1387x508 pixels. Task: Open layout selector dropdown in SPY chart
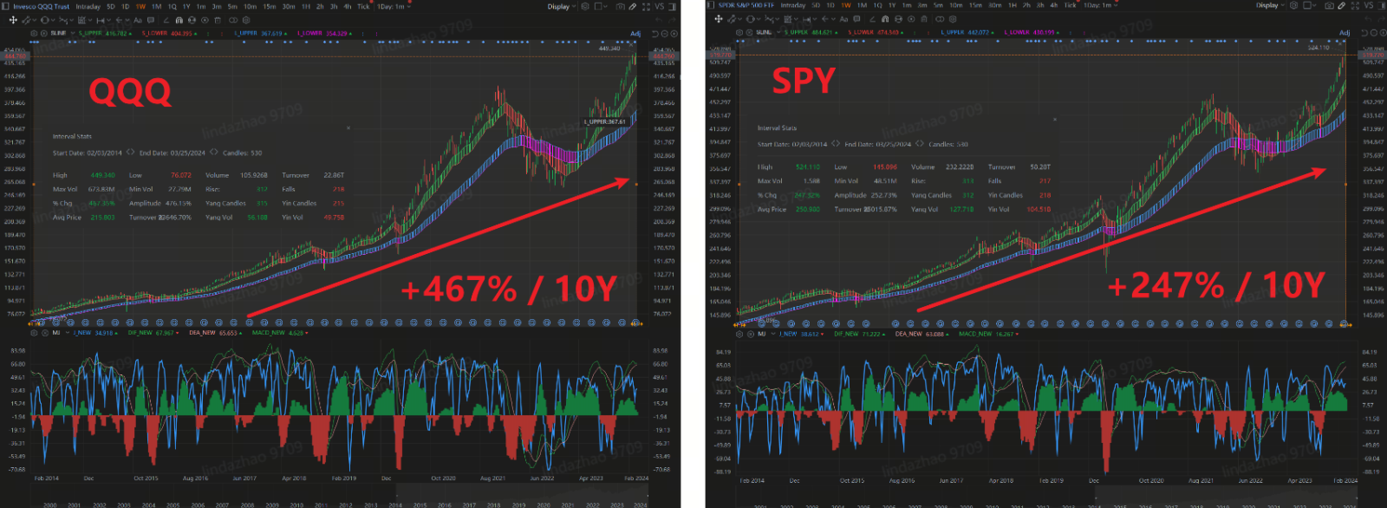click(x=1310, y=5)
